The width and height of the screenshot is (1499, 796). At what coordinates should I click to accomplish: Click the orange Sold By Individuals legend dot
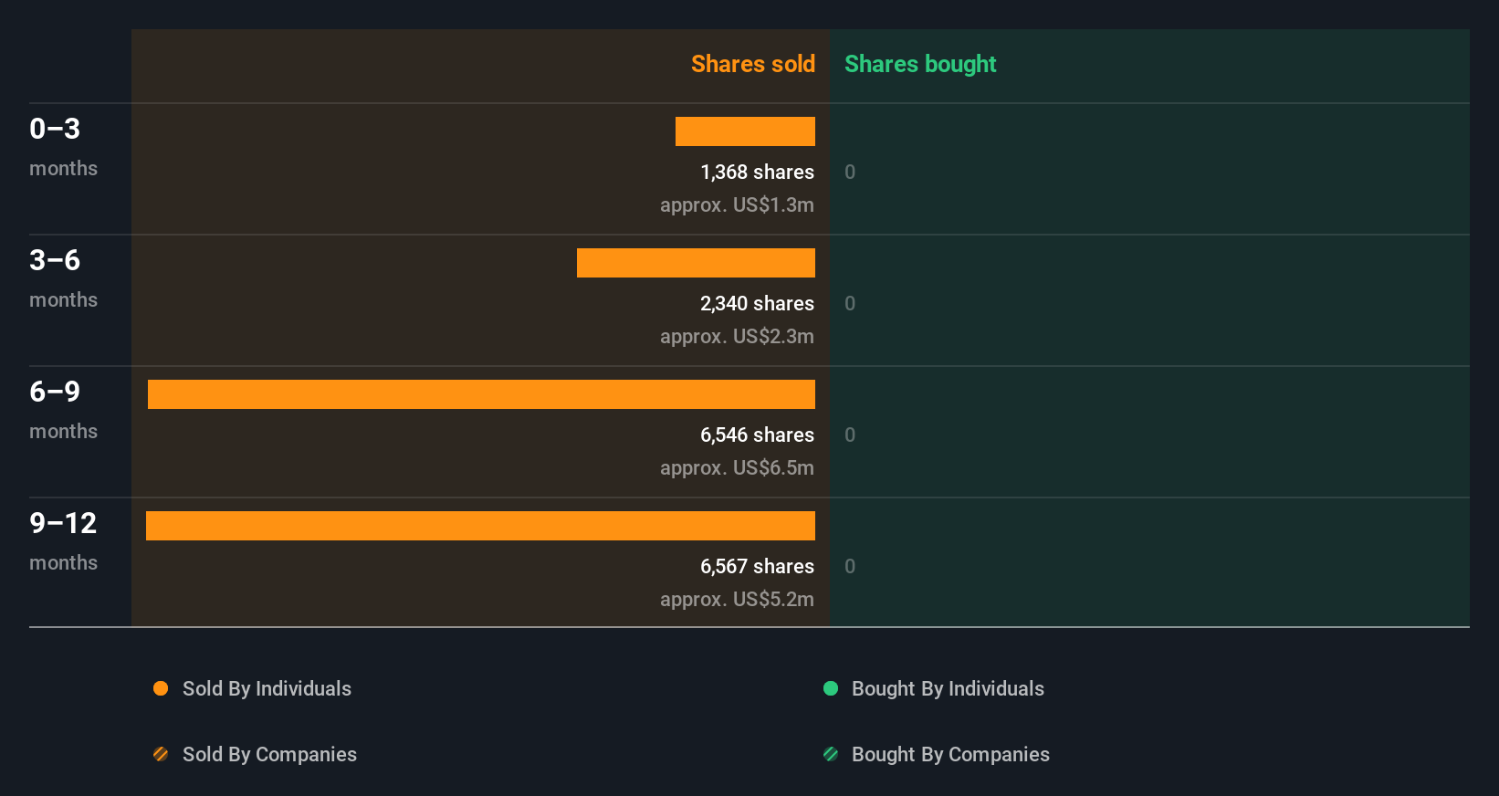(x=161, y=688)
